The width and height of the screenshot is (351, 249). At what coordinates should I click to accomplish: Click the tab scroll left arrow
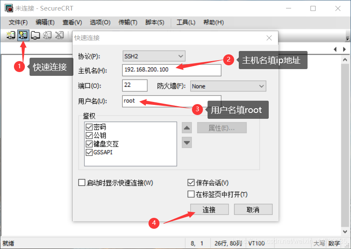pos(335,49)
